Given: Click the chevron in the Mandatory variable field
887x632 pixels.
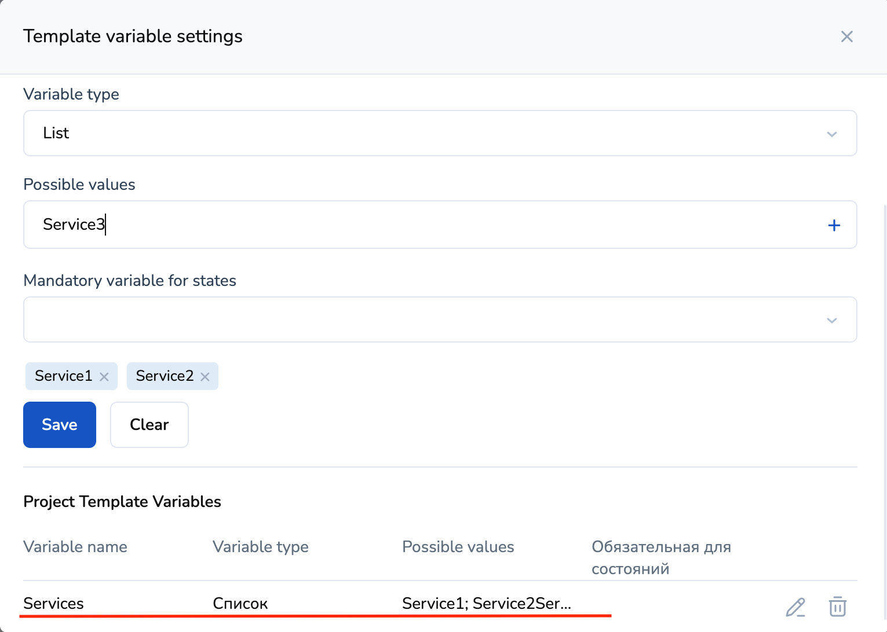Looking at the screenshot, I should [832, 321].
